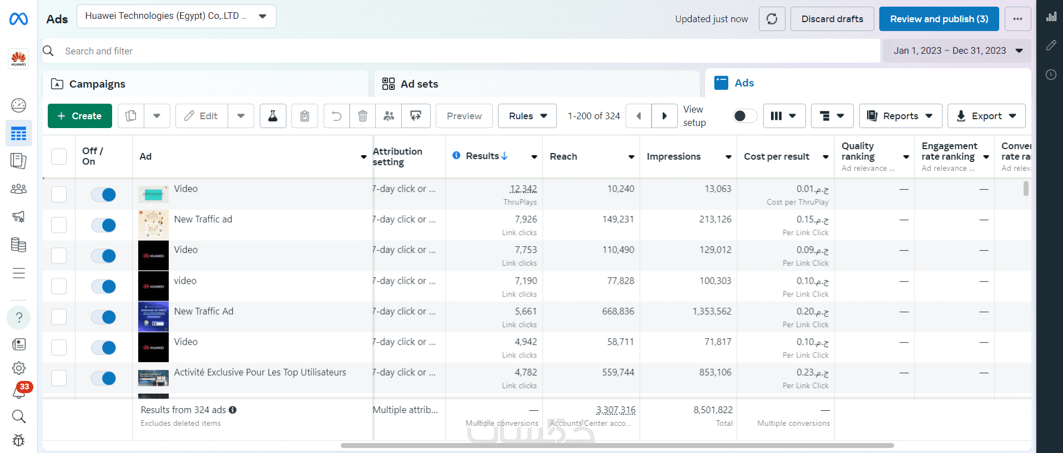Image resolution: width=1063 pixels, height=453 pixels.
Task: Open the breakdown dropdown
Action: [x=832, y=116]
